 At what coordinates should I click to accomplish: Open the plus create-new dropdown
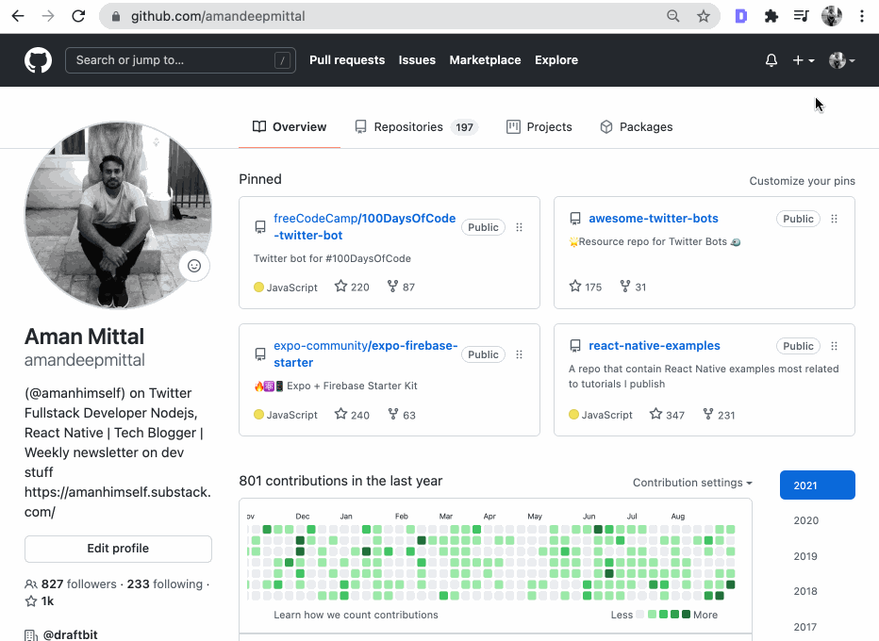click(804, 60)
